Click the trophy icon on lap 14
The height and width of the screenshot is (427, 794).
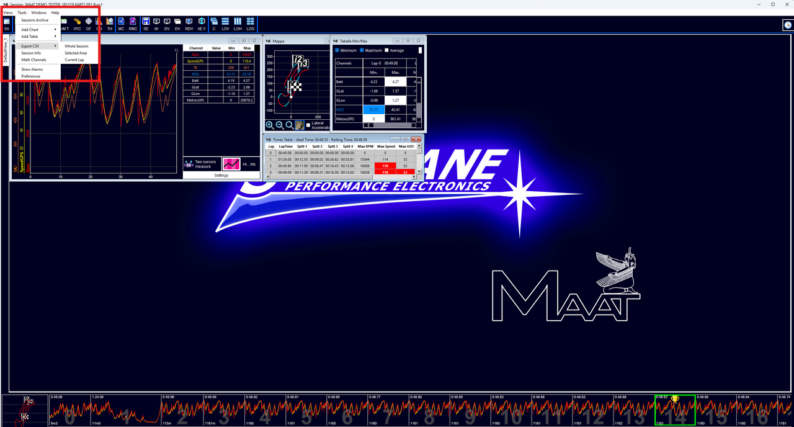coord(674,399)
